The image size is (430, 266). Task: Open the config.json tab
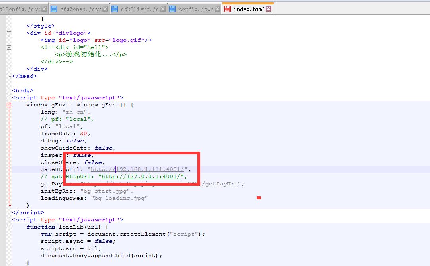point(196,9)
